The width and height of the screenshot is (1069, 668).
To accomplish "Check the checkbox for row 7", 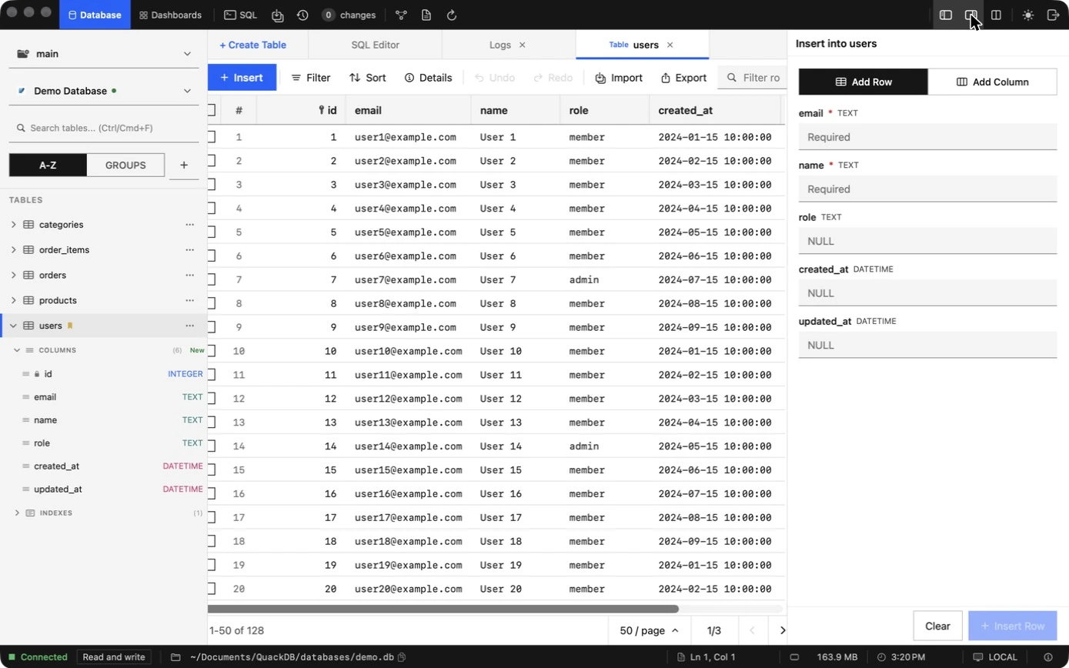I will pos(211,279).
